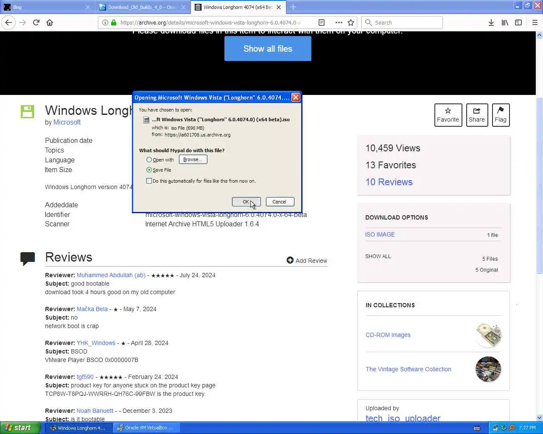Close the Blog tab
This screenshot has width=543, height=434.
click(x=87, y=7)
